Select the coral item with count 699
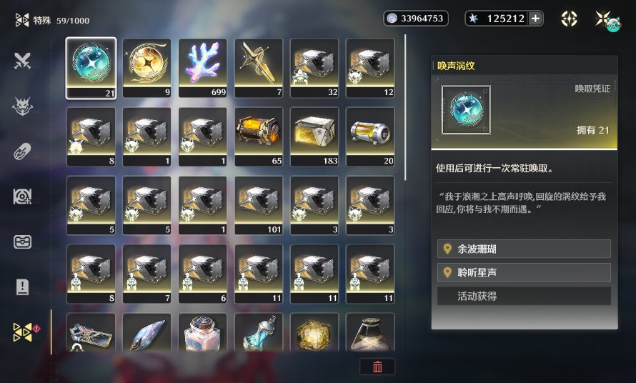636x383 pixels. click(202, 68)
